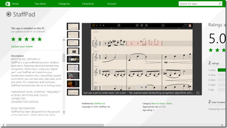This screenshot has height=128, width=227.
Task: Click the 'Approximate size' text
Action: click(x=151, y=107)
